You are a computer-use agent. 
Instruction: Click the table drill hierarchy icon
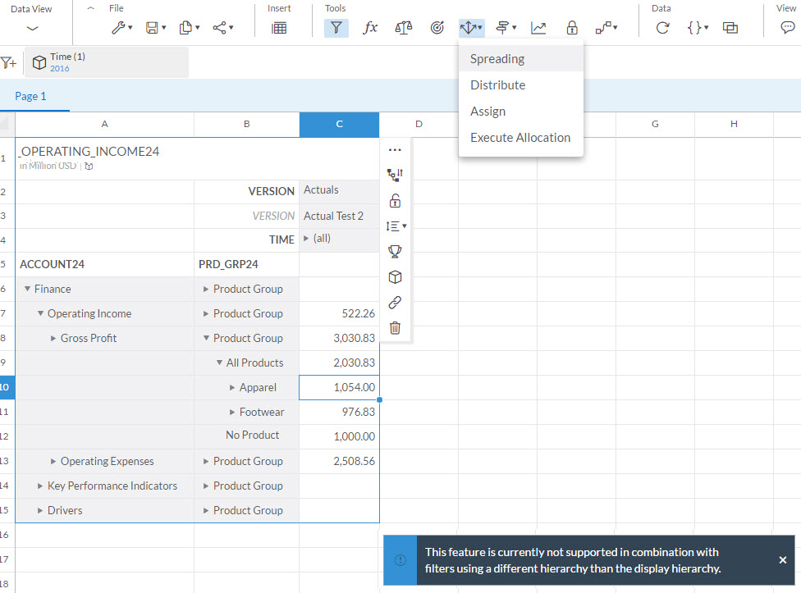(395, 175)
